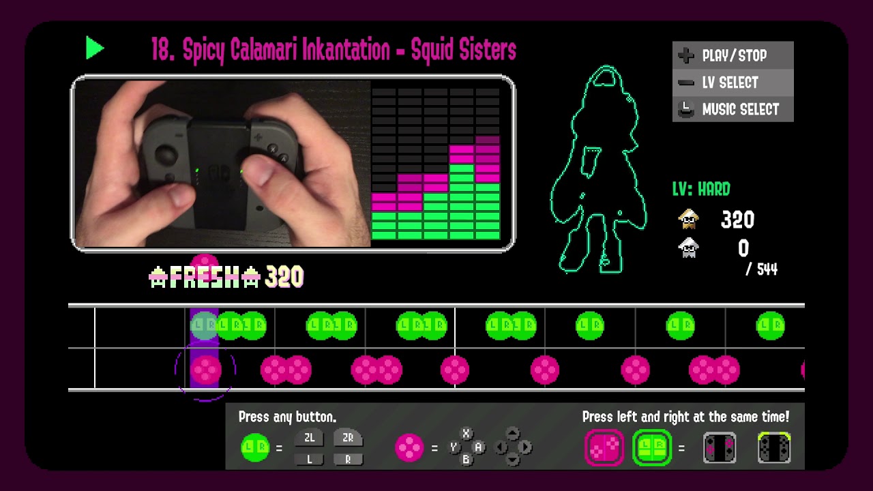Viewport: 873px width, 491px height.
Task: Click the Press left and right instruction text
Action: coord(685,416)
